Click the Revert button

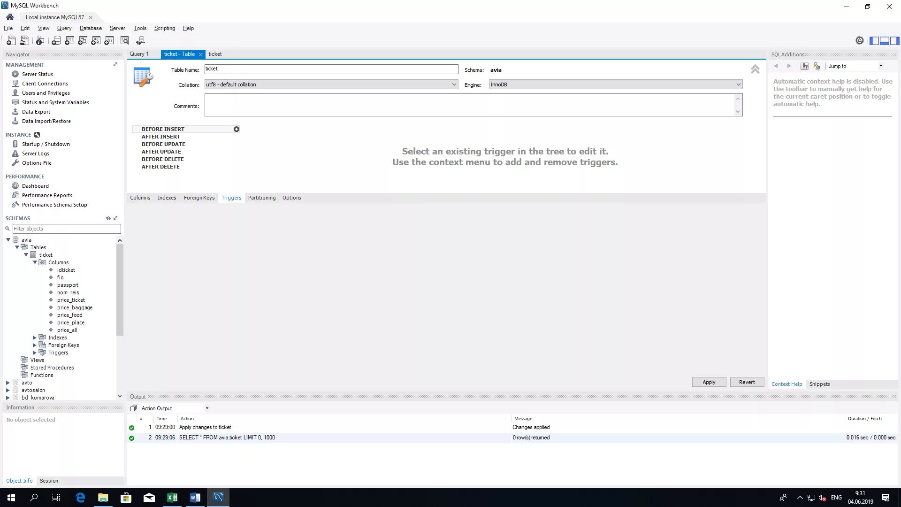point(747,382)
